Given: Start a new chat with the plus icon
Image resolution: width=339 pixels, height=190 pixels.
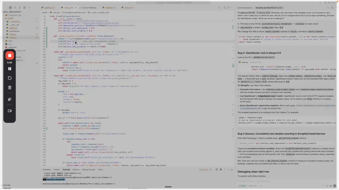Looking at the screenshot, I should (x=328, y=8).
